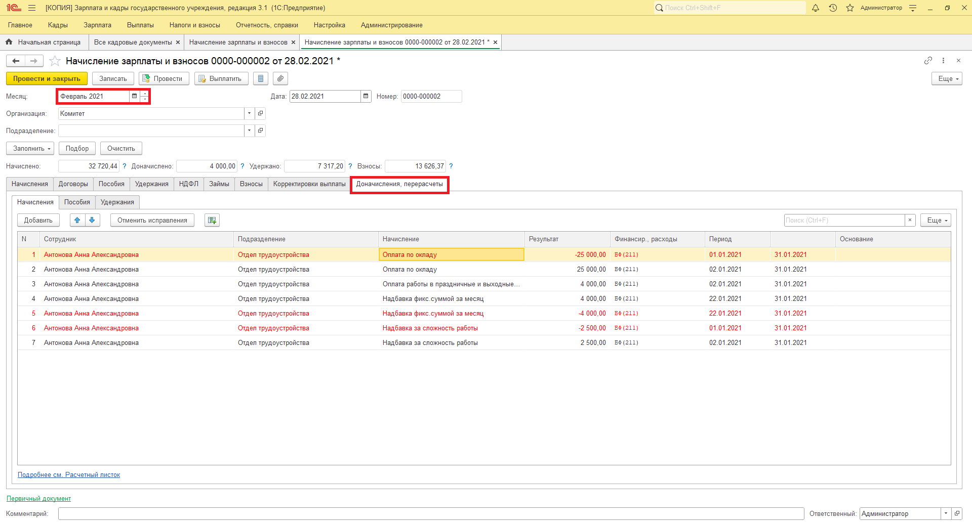
Task: Sort by the Результат column header
Action: 567,239
